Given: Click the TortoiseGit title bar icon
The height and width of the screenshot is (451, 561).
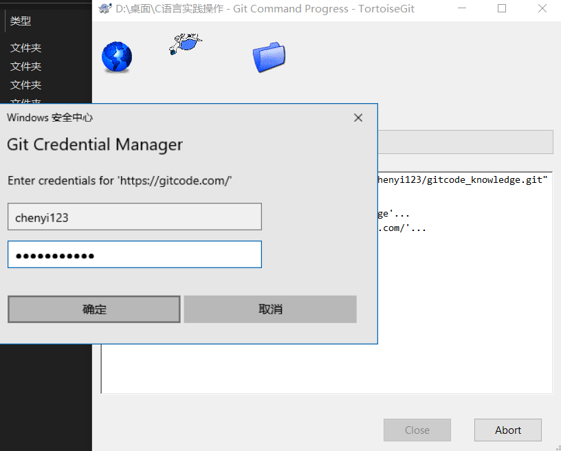Looking at the screenshot, I should click(x=104, y=8).
